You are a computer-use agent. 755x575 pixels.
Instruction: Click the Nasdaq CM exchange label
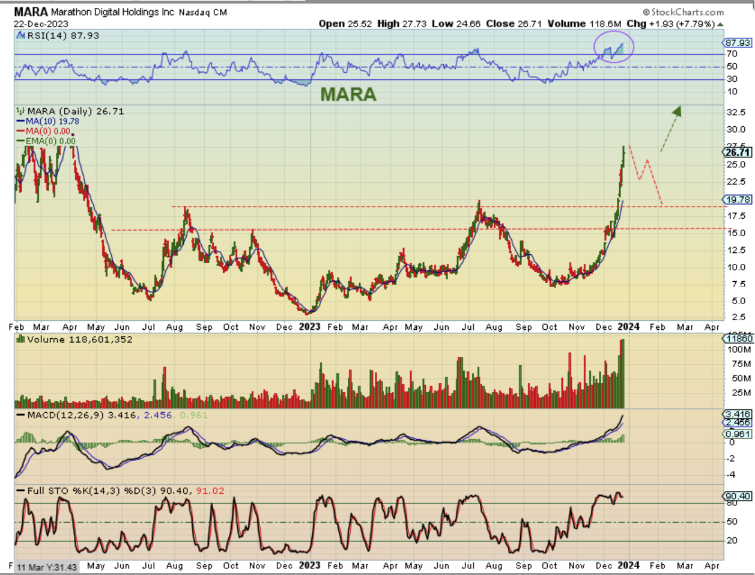pyautogui.click(x=203, y=12)
